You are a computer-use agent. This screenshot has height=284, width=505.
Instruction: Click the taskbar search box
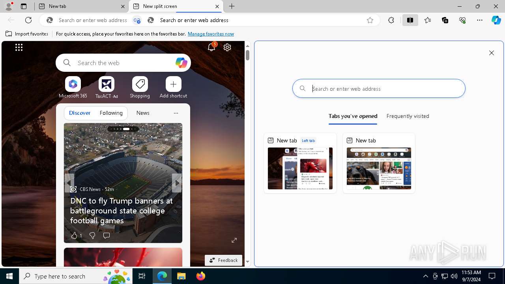click(x=76, y=276)
